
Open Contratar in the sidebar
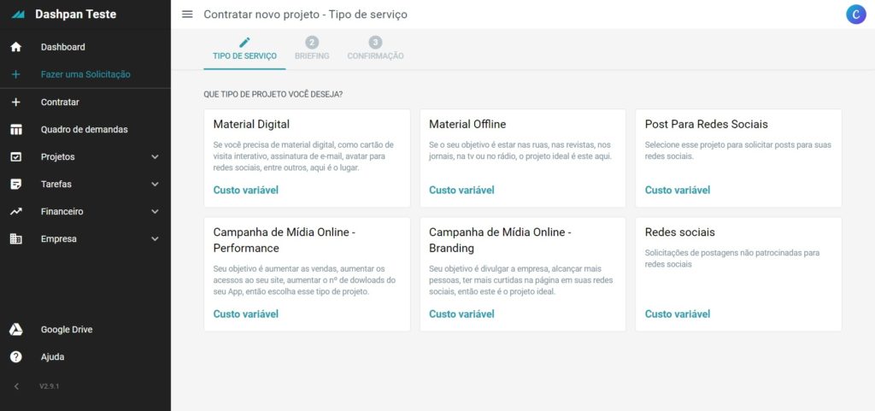point(85,102)
